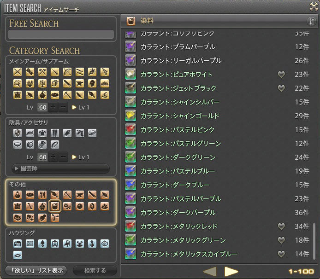Click the Lv 60 field in 防具/アクセサリ section

(42, 157)
